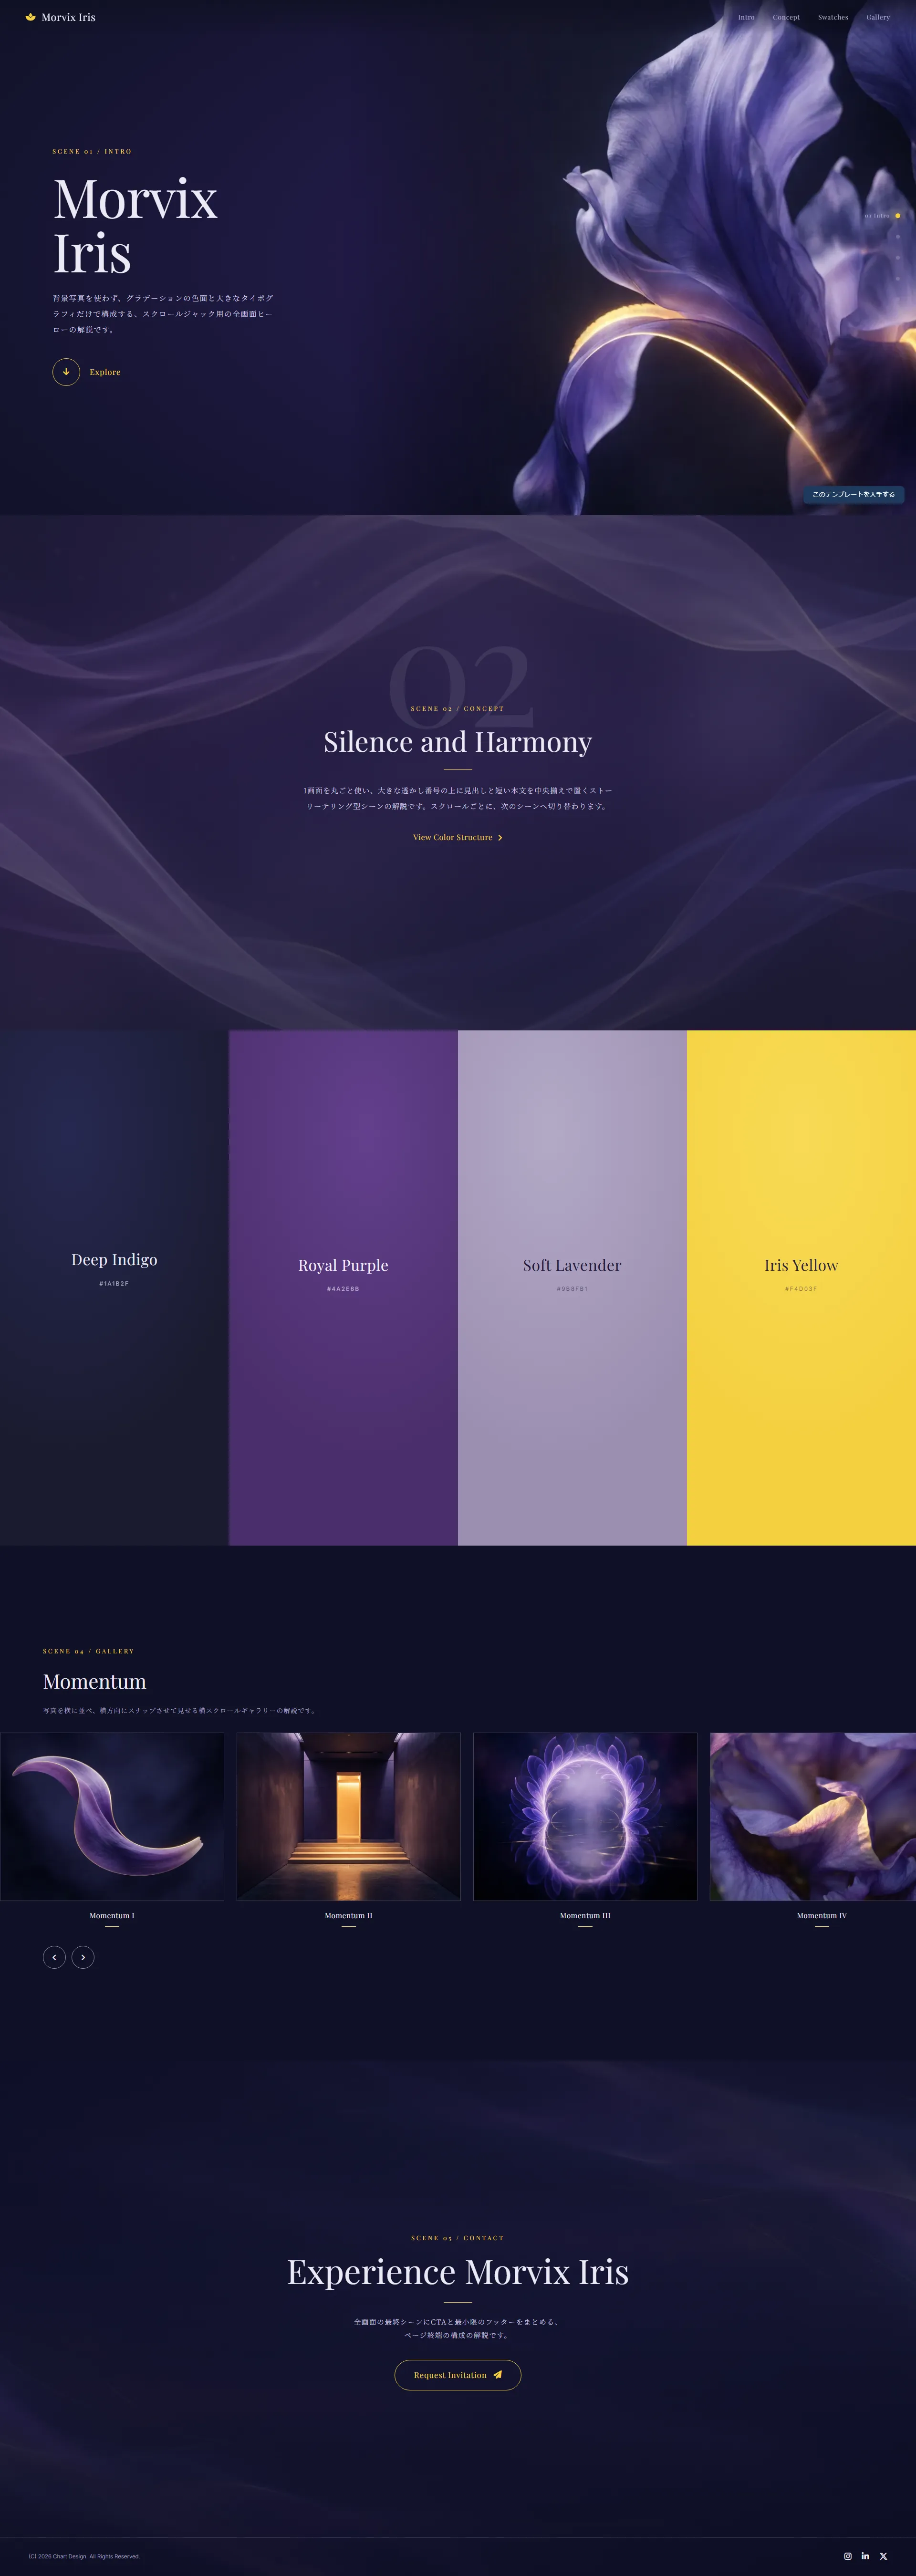Select the third scene indicator dot
Viewport: 916px width, 2576px height.
[x=897, y=257]
